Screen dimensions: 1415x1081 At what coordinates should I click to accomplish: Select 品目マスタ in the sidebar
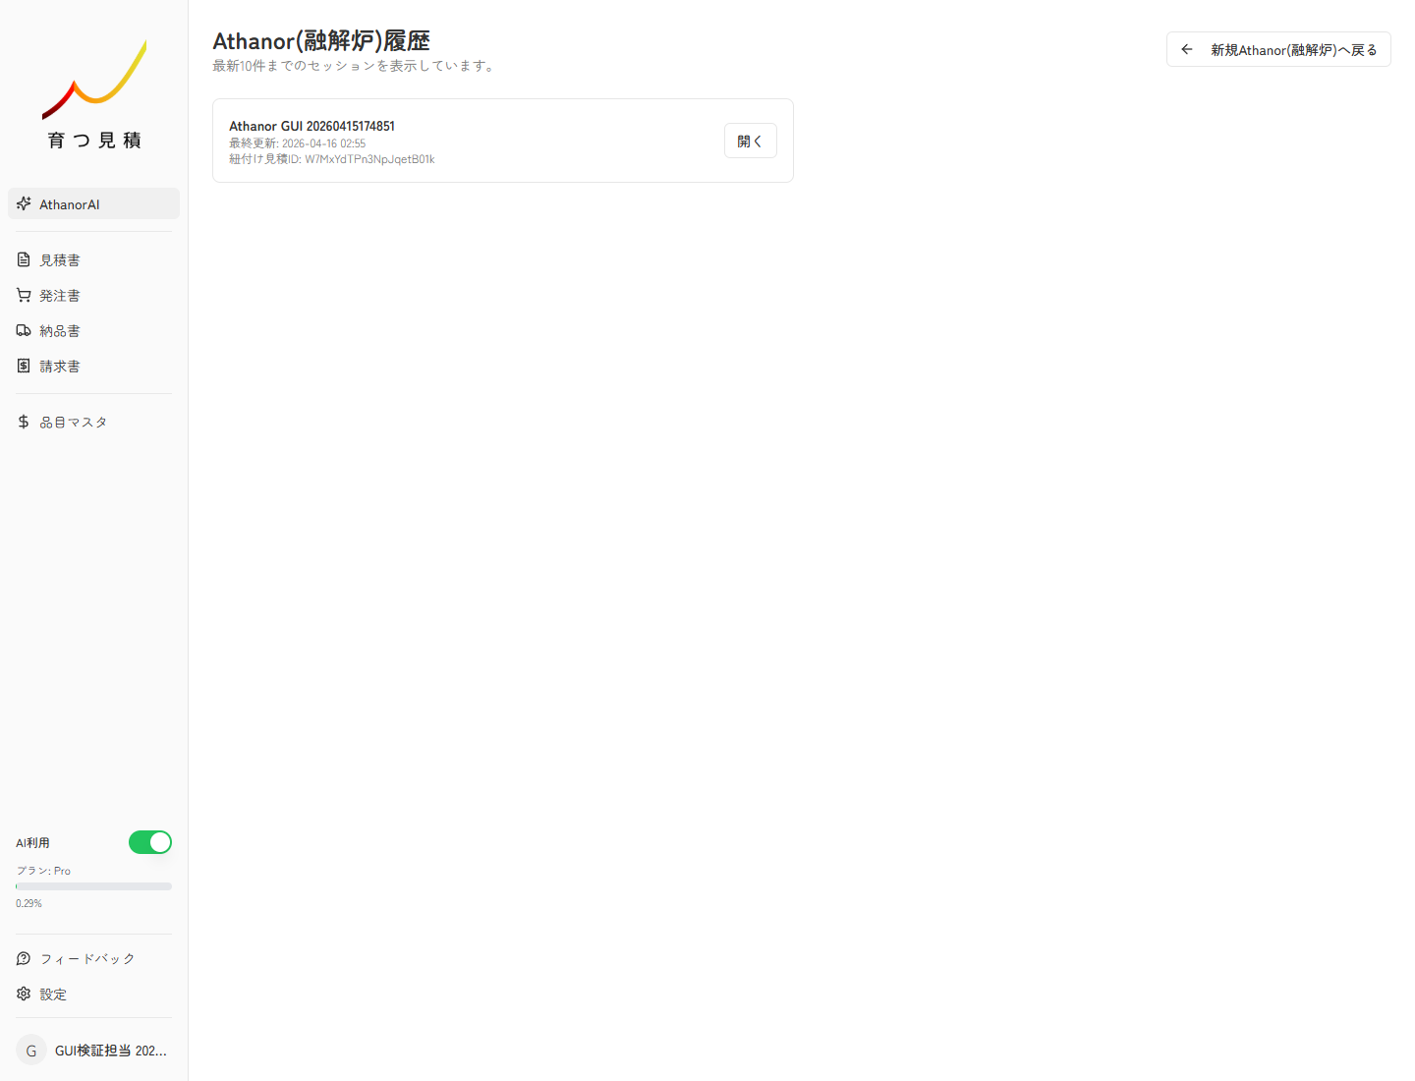point(73,423)
